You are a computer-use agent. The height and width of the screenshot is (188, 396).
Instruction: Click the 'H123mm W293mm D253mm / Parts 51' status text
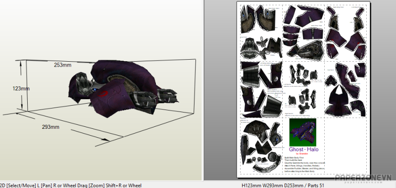coord(283,186)
